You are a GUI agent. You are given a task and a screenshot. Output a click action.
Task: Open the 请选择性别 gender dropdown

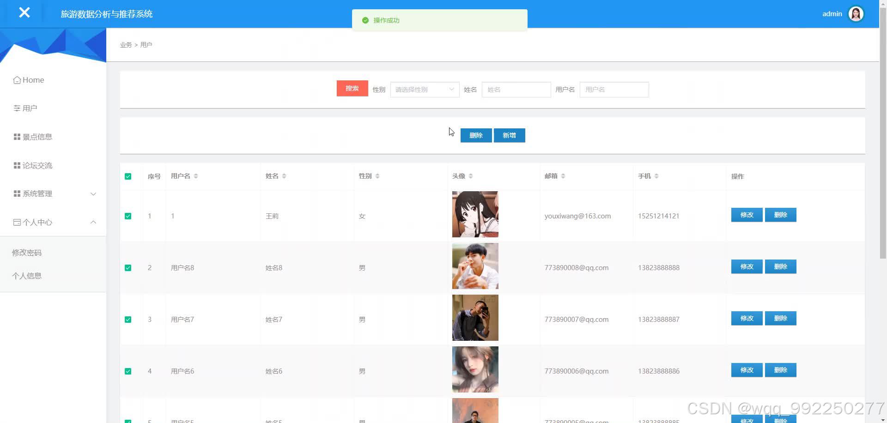point(425,90)
